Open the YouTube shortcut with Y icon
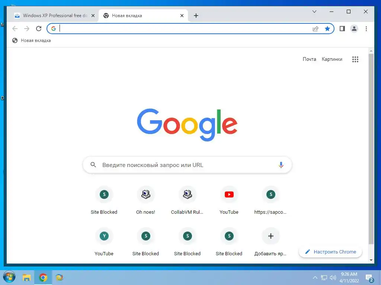Screen dimensions: 381x285 (104, 242)
